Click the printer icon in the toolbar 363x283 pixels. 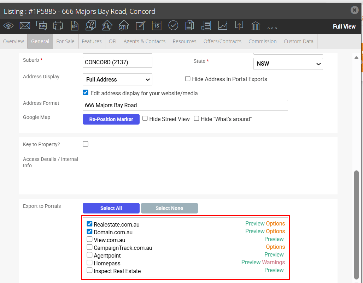(58, 25)
